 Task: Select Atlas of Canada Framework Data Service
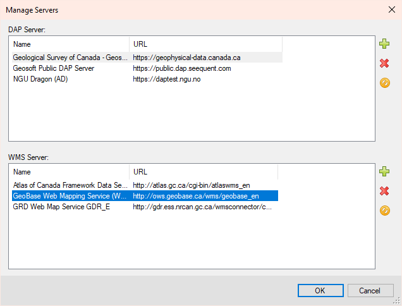70,185
